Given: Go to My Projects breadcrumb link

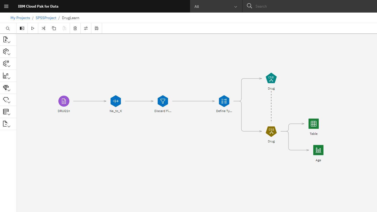Looking at the screenshot, I should pyautogui.click(x=20, y=18).
